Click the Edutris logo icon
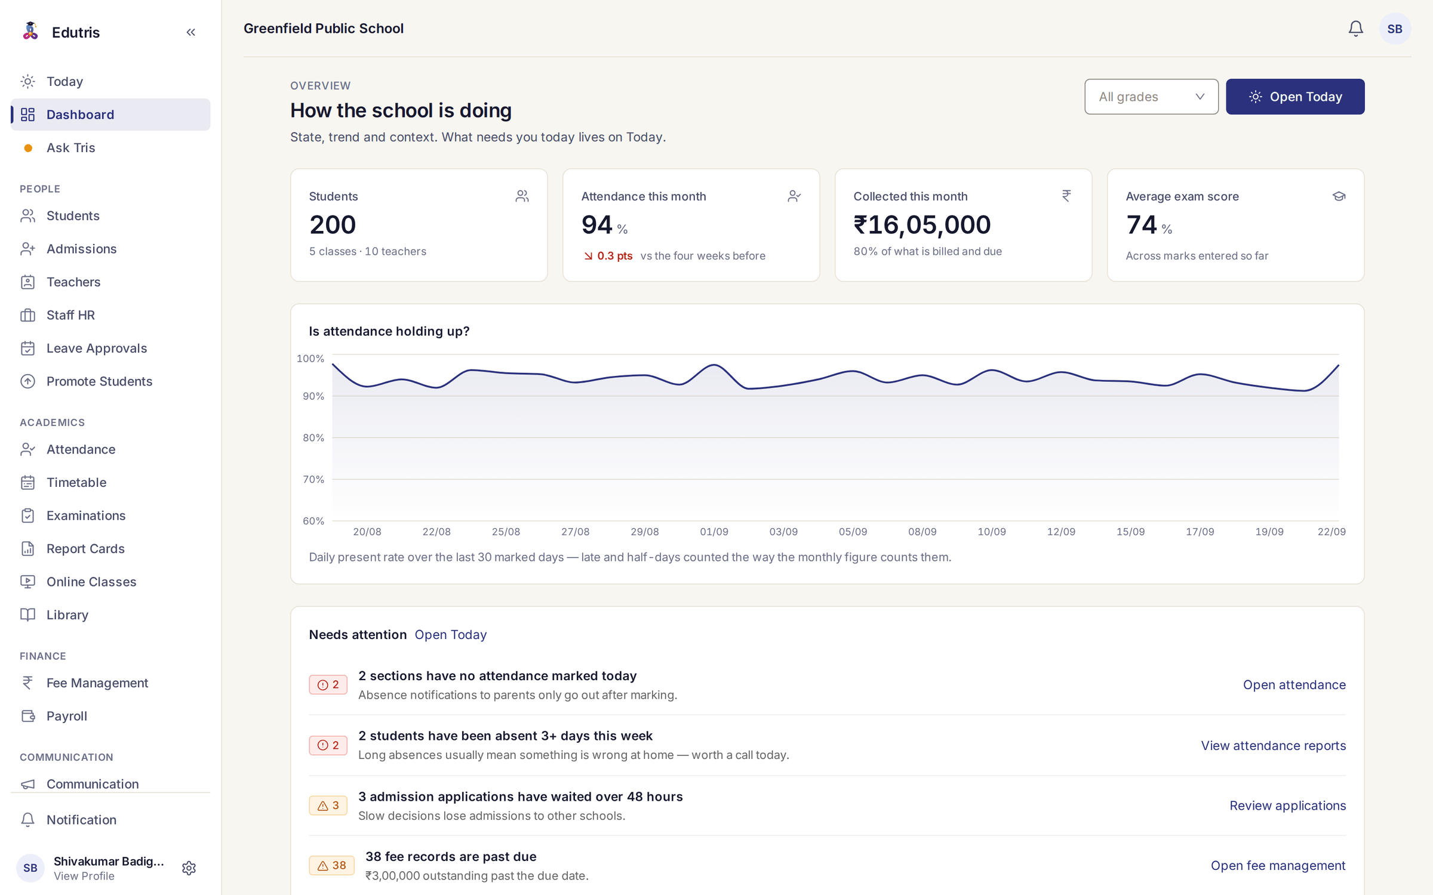 click(x=30, y=31)
